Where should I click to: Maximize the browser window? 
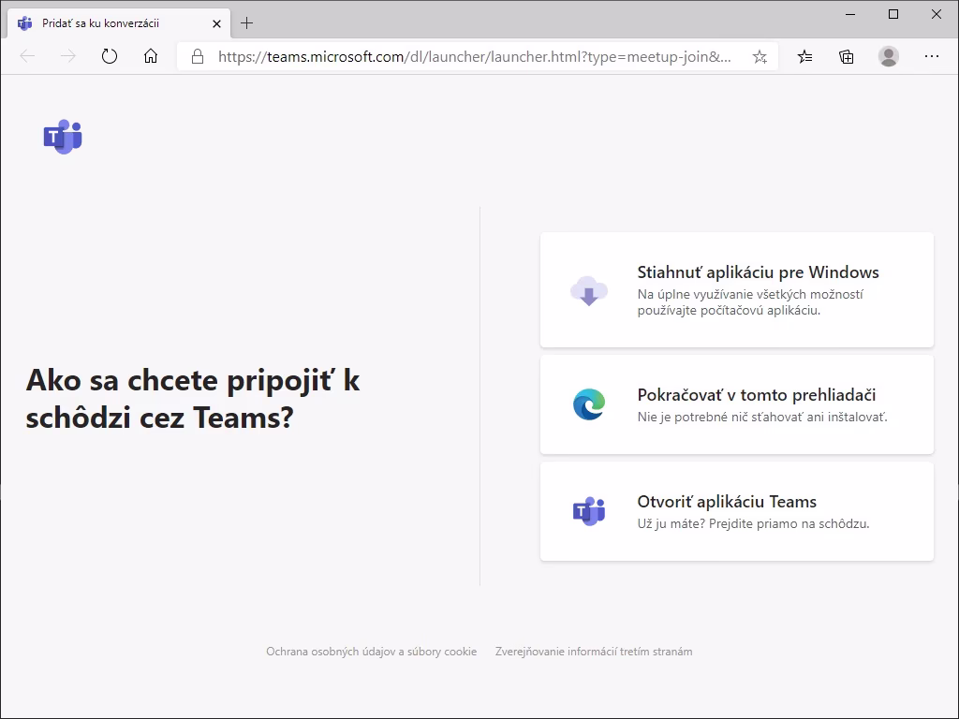(x=893, y=14)
